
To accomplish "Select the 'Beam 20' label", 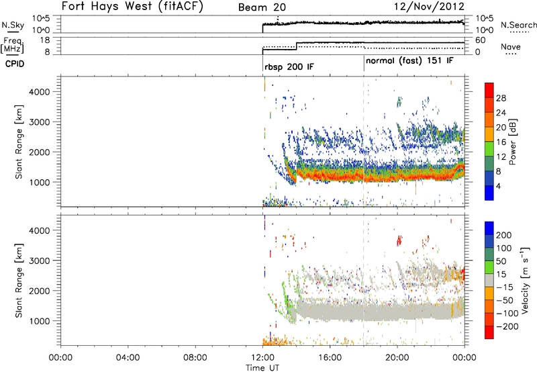I will (262, 7).
